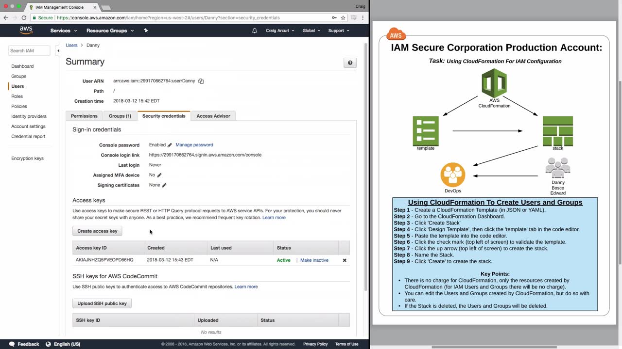Image resolution: width=622 pixels, height=349 pixels.
Task: Click the Search IAM input field
Action: point(29,50)
